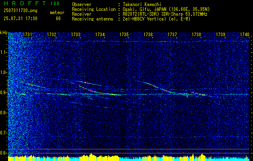Click the 1733 time marker
This screenshot has height=161, width=253.
point(76,35)
